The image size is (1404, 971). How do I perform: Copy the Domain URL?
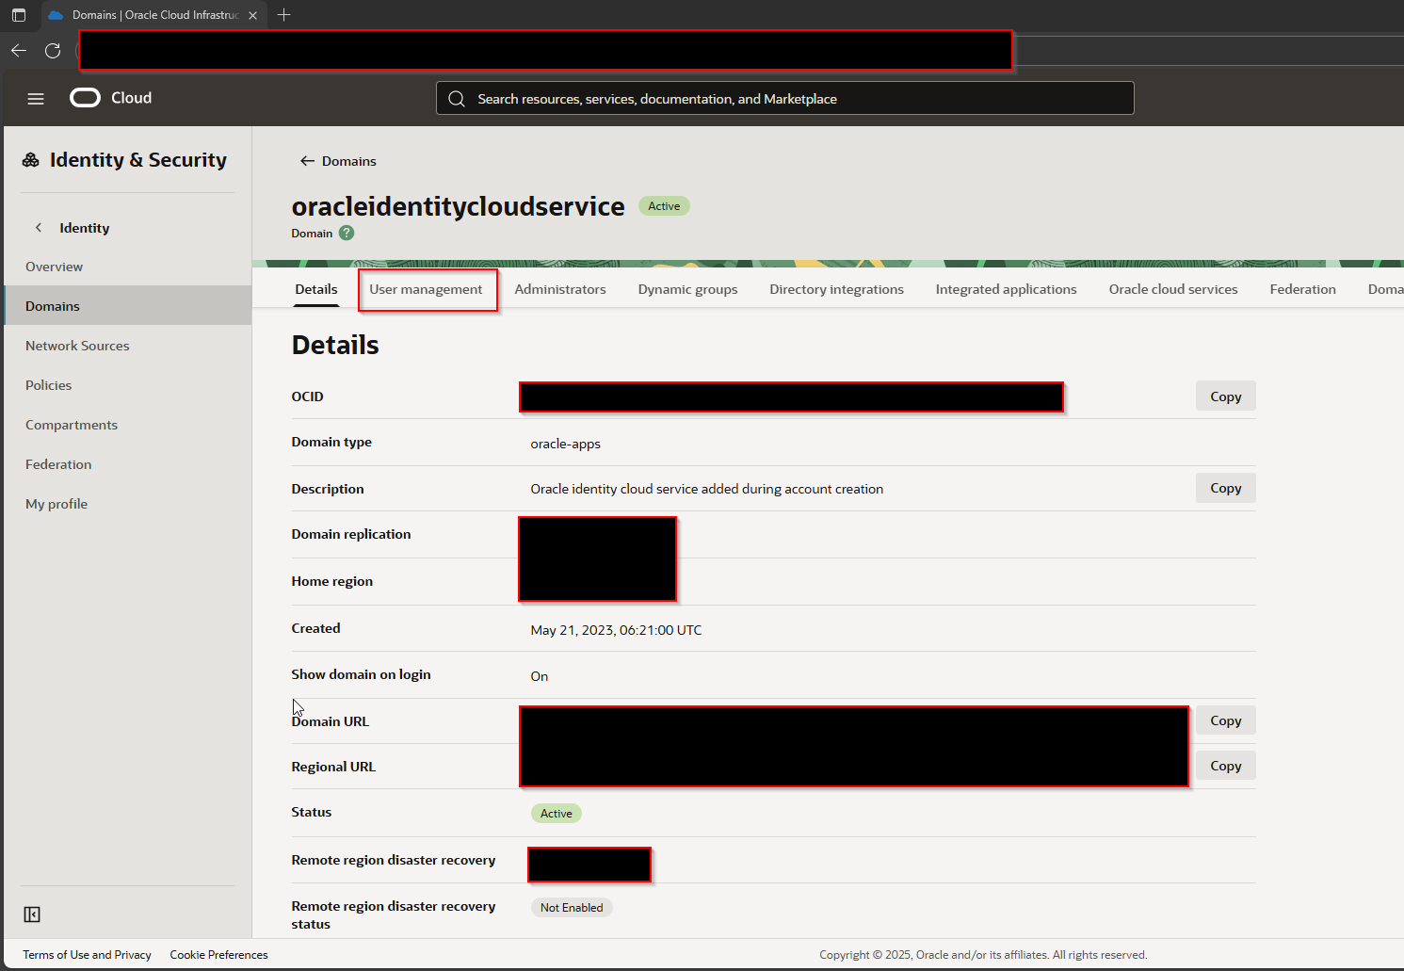(x=1225, y=720)
